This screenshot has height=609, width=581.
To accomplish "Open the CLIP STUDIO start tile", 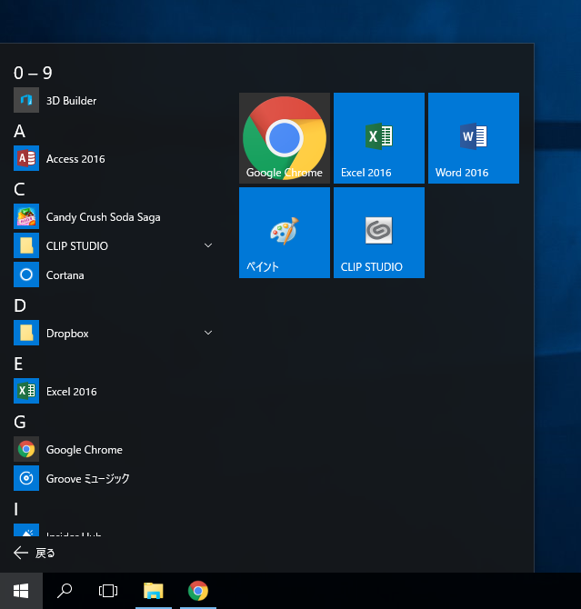I will click(379, 233).
